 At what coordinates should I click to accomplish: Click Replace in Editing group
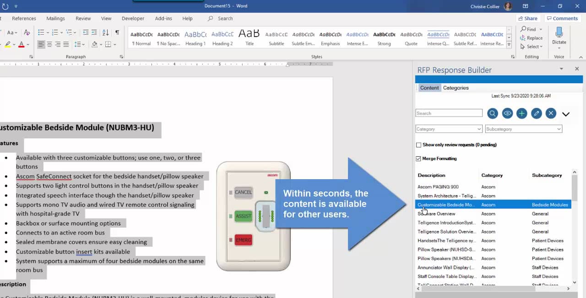pyautogui.click(x=532, y=38)
